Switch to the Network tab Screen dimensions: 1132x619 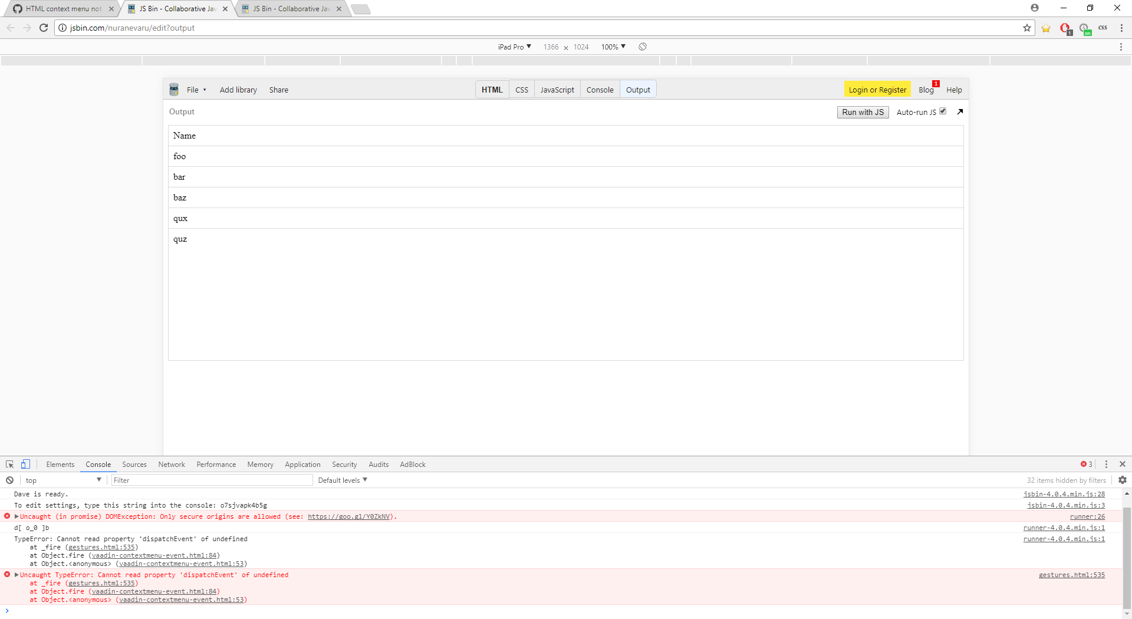pos(172,465)
